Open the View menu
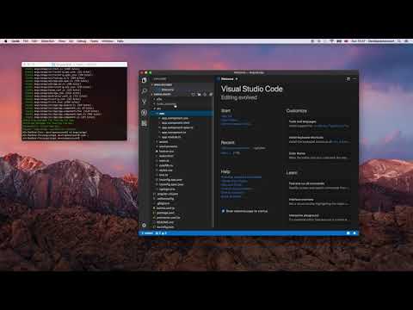 pos(62,41)
